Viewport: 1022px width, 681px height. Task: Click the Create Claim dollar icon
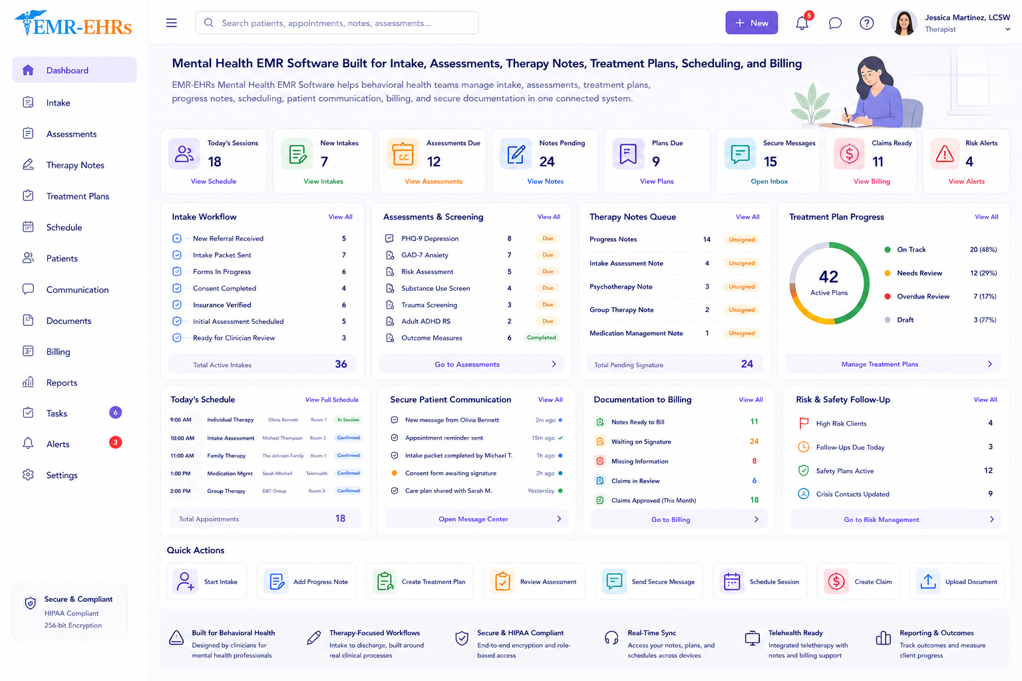point(836,581)
